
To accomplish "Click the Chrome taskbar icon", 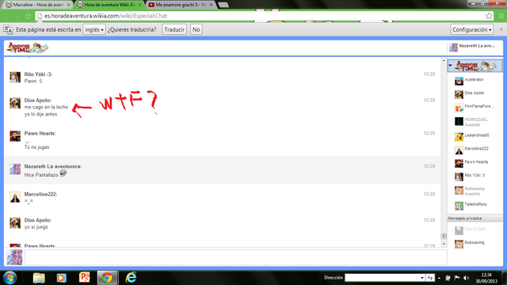I will (108, 278).
